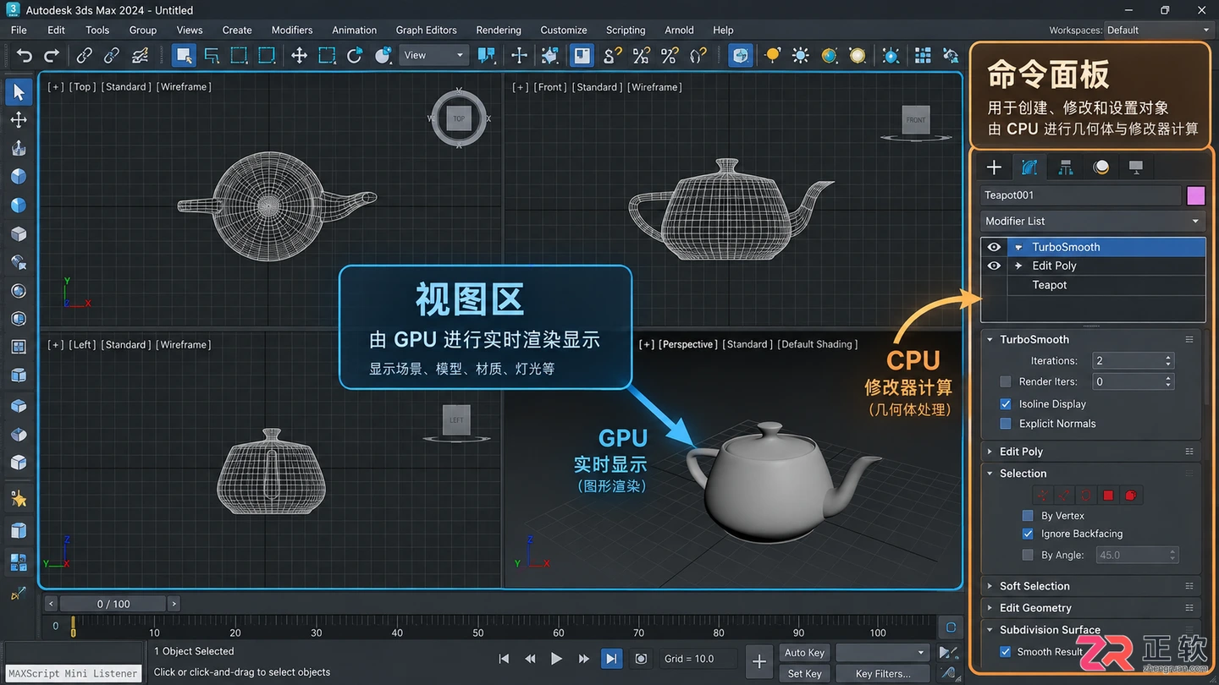Expand the Edit Poly rollout
Screen dimensions: 1219x685
pyautogui.click(x=1091, y=452)
